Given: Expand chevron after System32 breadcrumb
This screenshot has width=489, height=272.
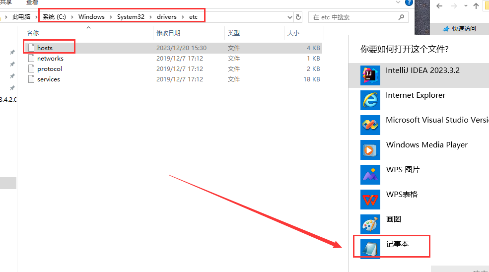Looking at the screenshot, I should pyautogui.click(x=150, y=17).
